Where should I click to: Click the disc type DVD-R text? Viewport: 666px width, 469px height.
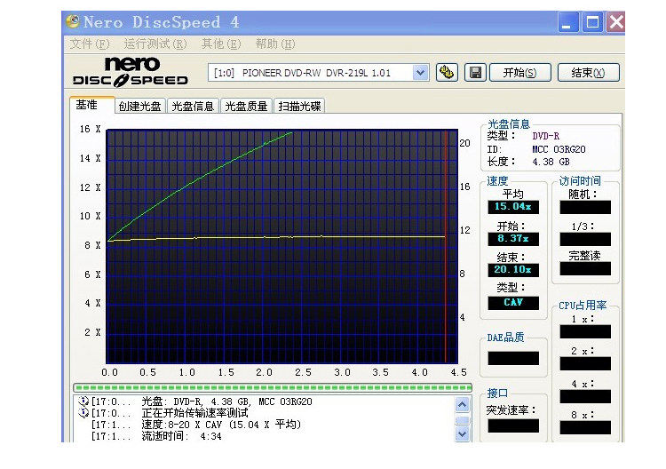point(546,137)
